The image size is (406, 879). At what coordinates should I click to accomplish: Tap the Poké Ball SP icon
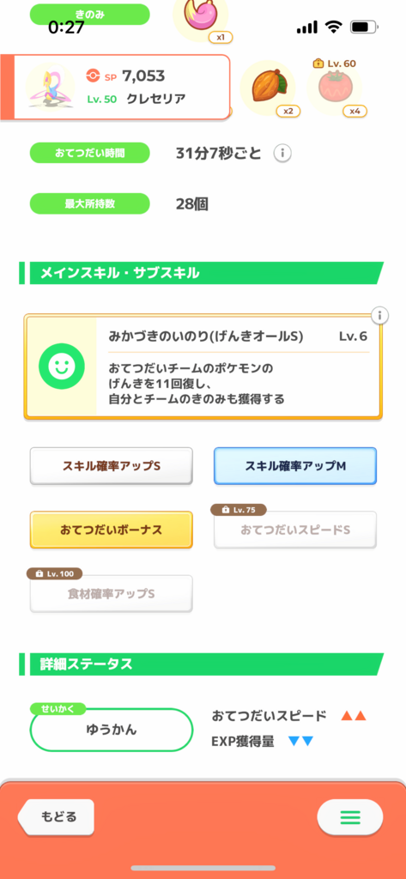click(x=93, y=76)
